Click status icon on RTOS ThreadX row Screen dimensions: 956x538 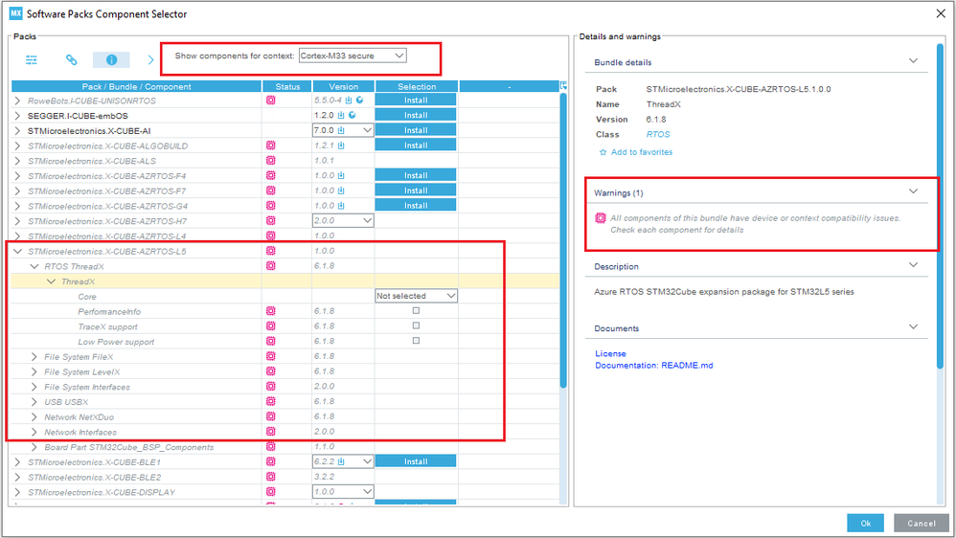point(271,265)
